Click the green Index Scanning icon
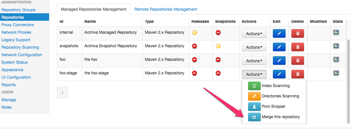Viewport: 352px width, 130px height. 254,86
